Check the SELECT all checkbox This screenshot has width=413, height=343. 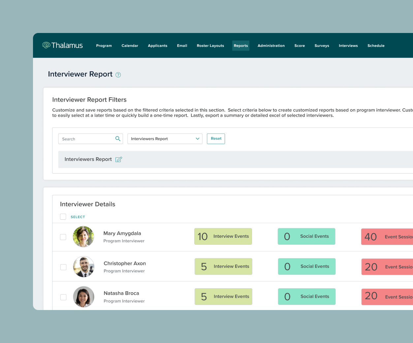coord(63,217)
